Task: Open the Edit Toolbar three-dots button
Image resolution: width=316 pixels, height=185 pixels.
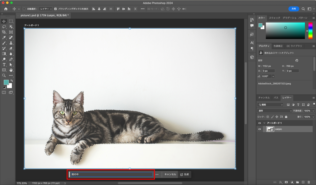Action: click(x=11, y=76)
